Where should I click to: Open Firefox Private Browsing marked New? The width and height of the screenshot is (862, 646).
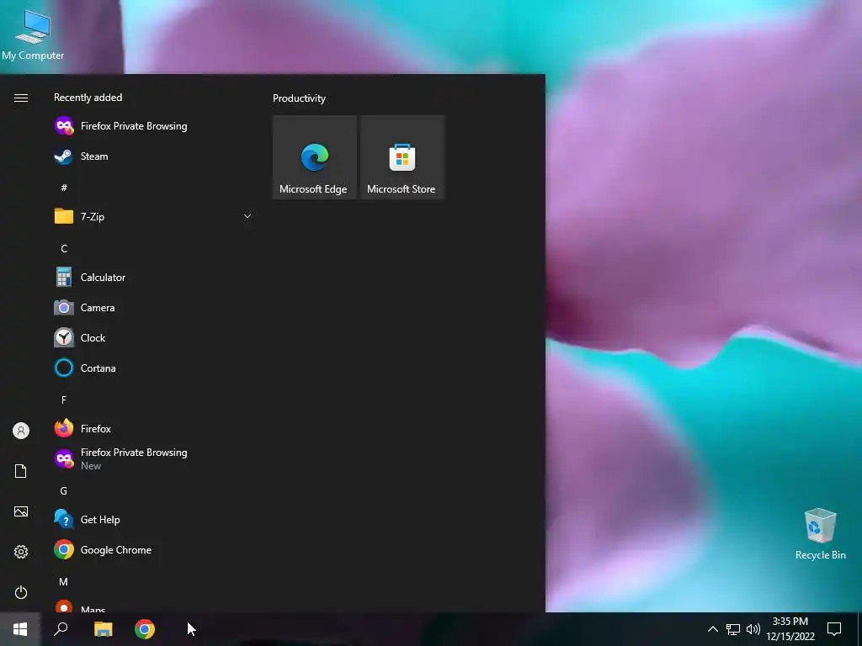click(x=154, y=458)
